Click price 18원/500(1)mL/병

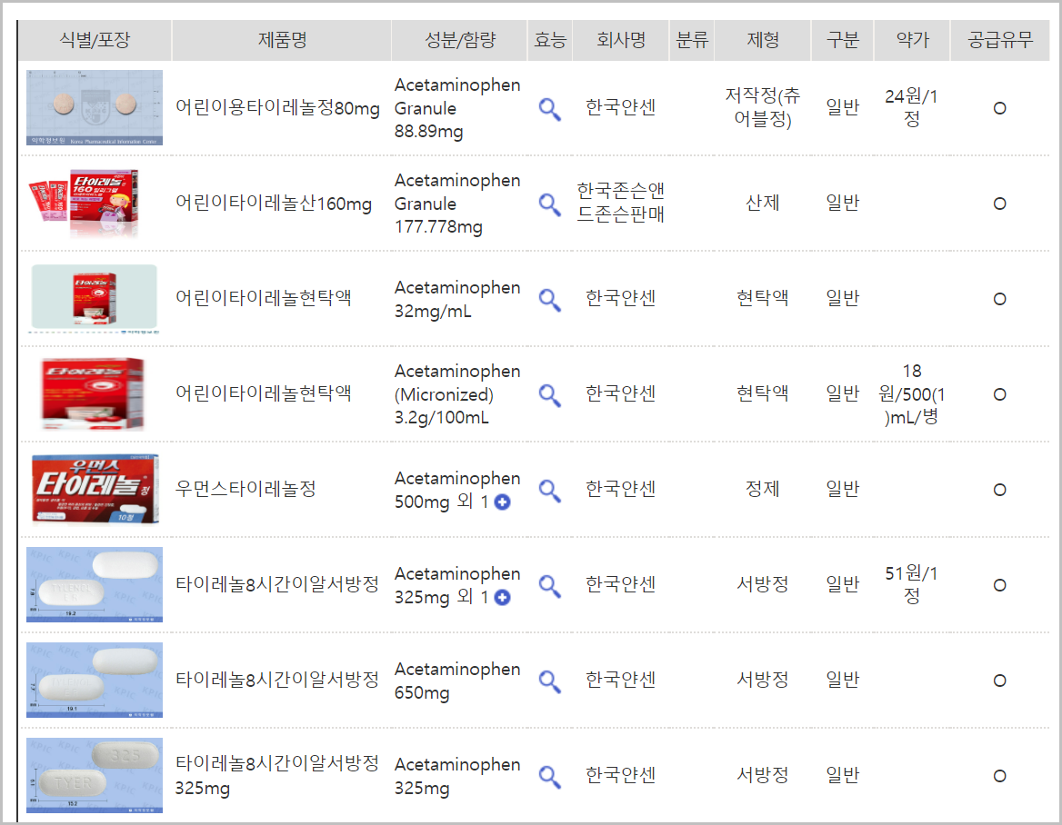(x=912, y=394)
